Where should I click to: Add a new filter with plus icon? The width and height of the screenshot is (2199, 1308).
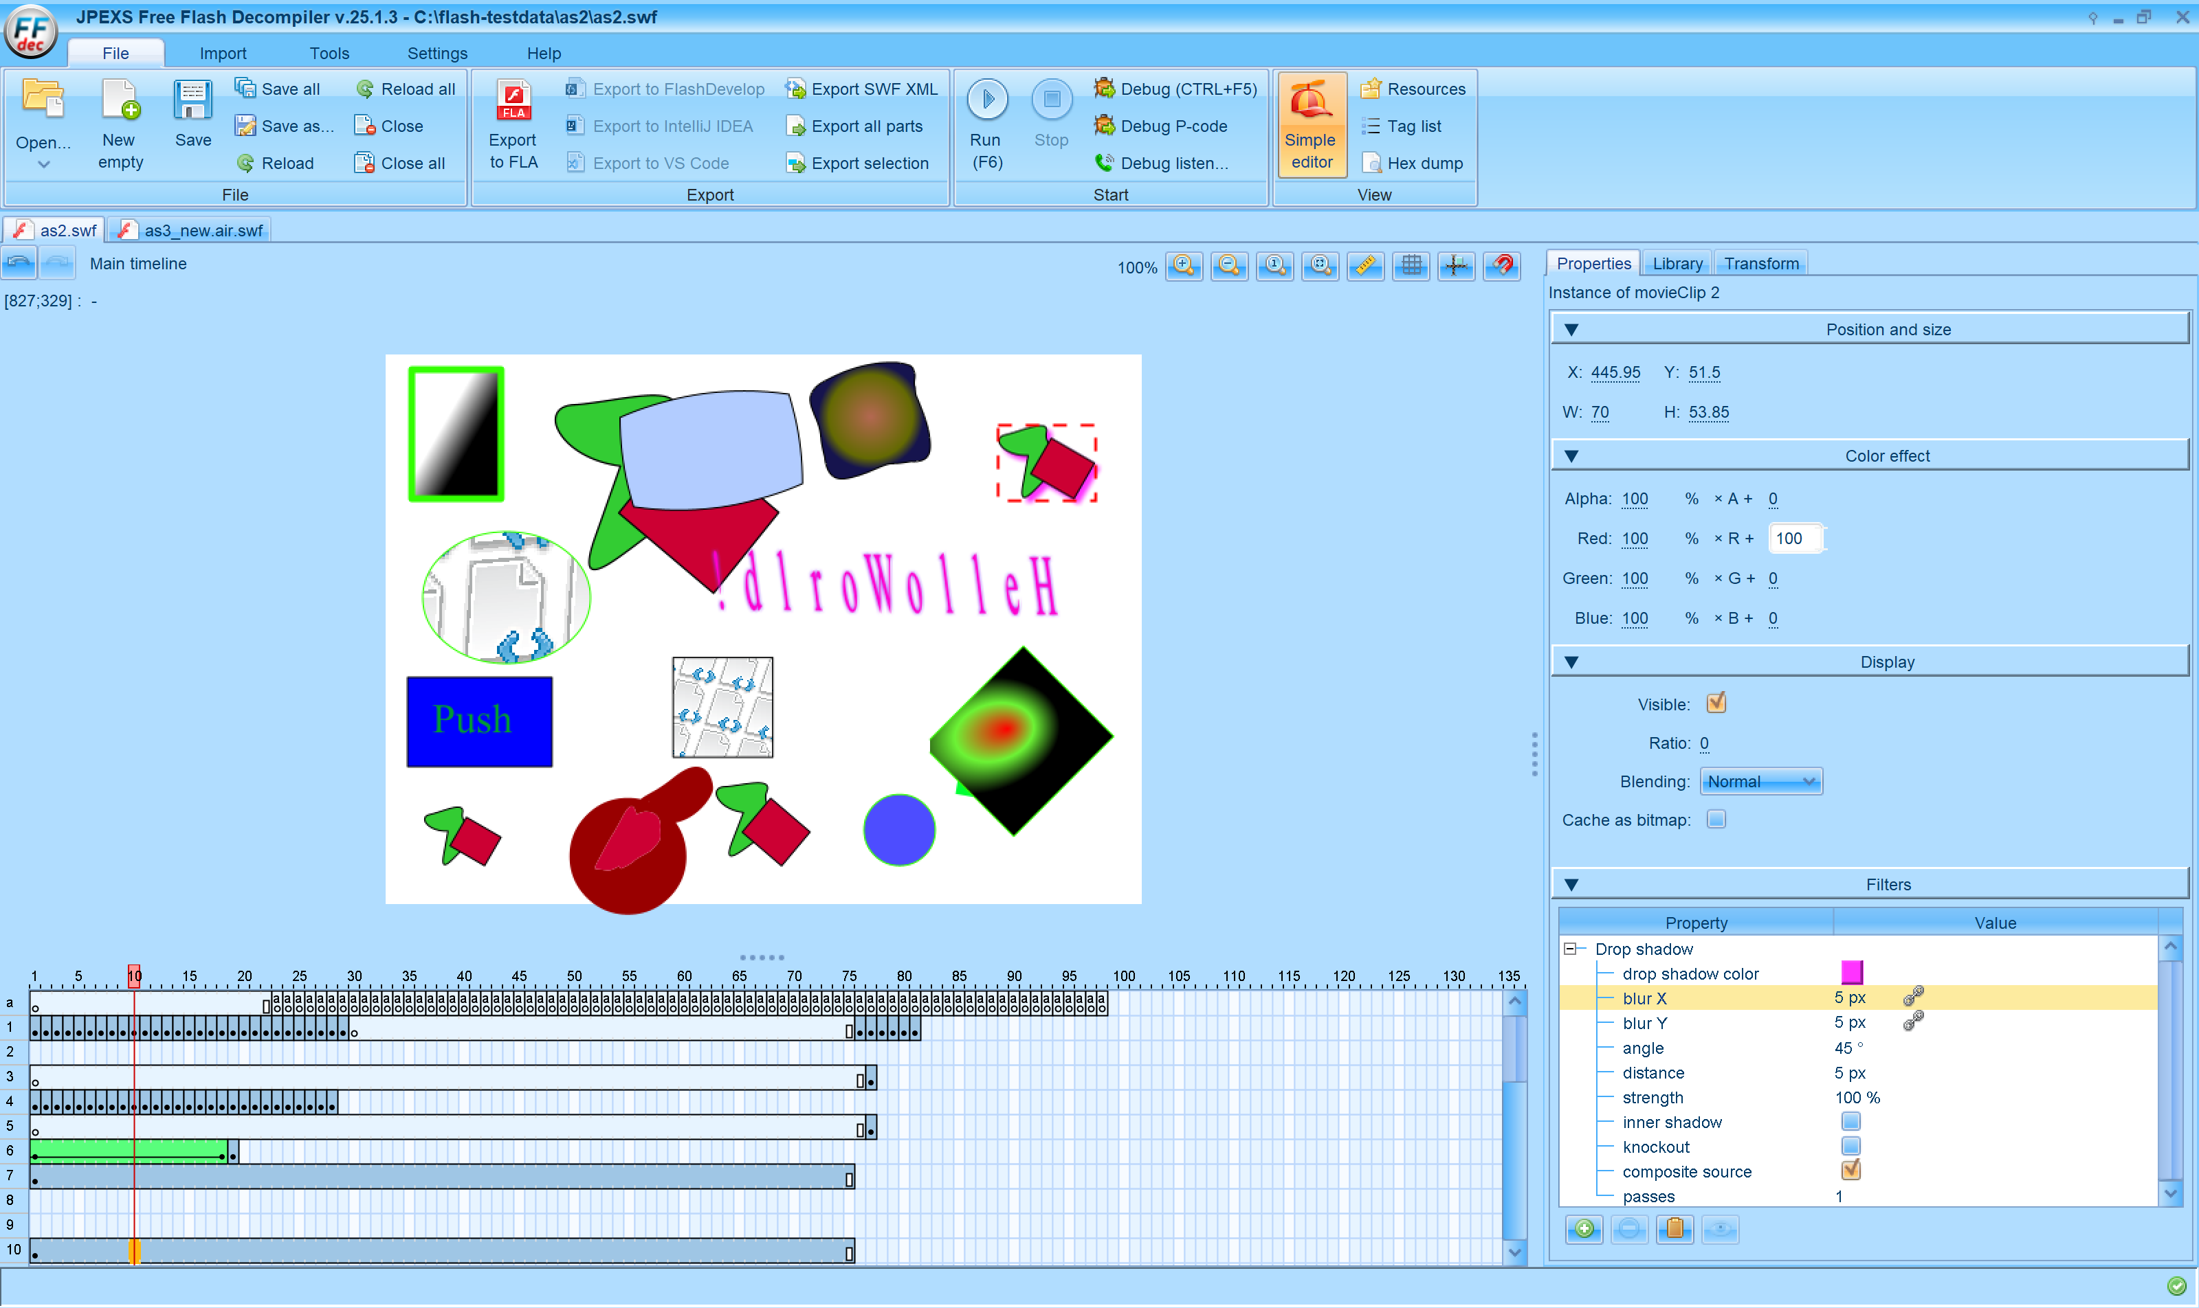pyautogui.click(x=1584, y=1229)
